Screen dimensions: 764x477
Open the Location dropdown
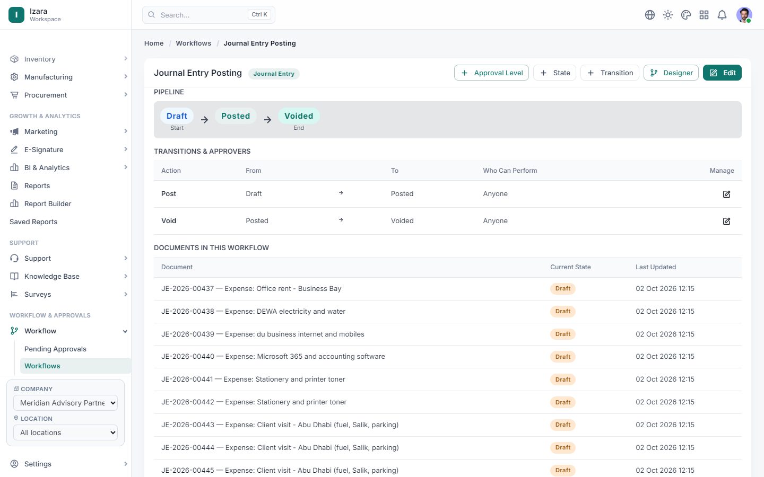pyautogui.click(x=65, y=432)
